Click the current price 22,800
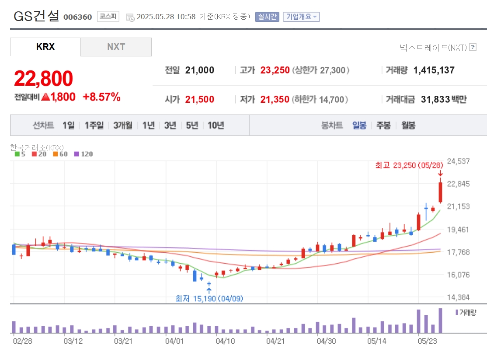Image resolution: width=487 pixels, height=352 pixels. (x=43, y=78)
